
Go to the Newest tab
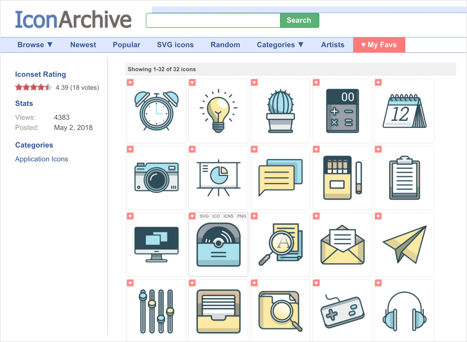83,45
